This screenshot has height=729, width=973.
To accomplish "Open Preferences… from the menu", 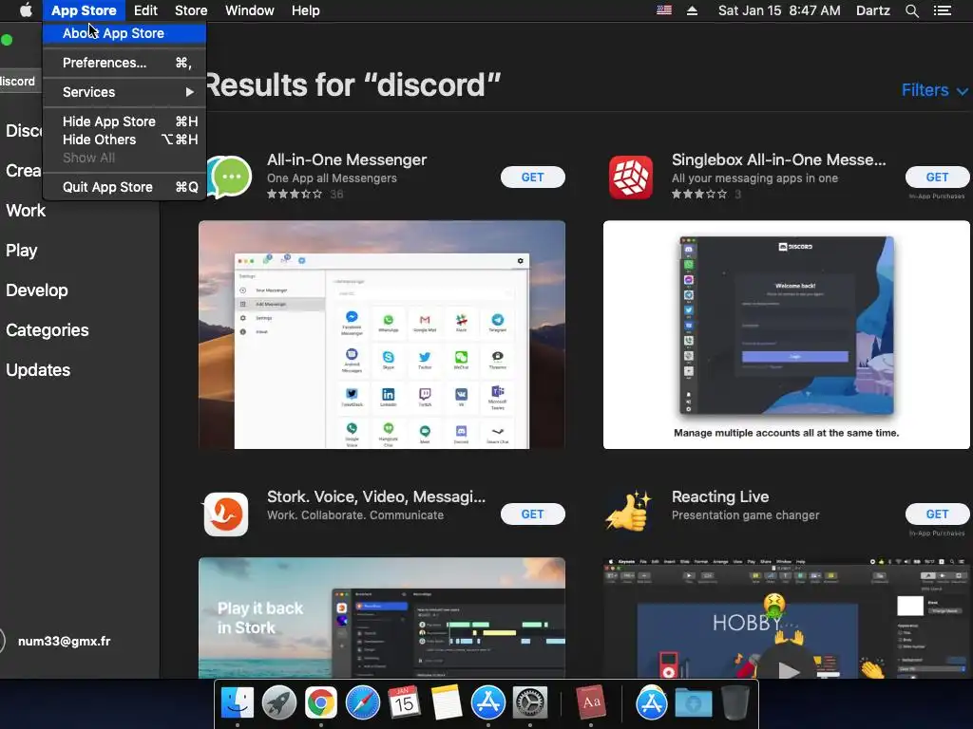I will point(124,63).
